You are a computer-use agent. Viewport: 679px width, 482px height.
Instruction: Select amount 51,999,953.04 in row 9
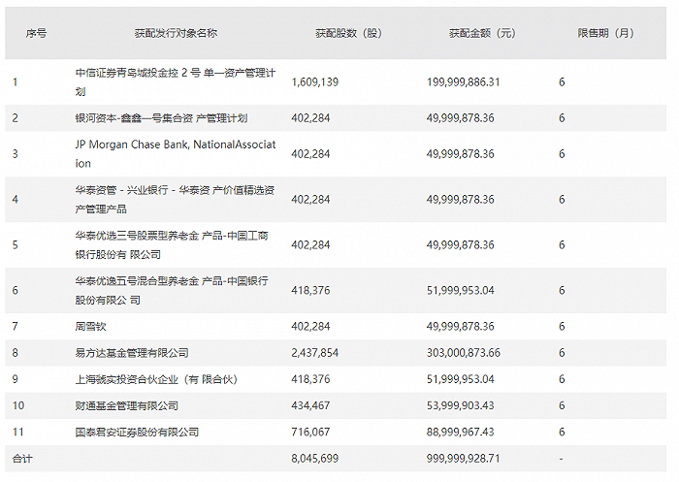pyautogui.click(x=461, y=379)
